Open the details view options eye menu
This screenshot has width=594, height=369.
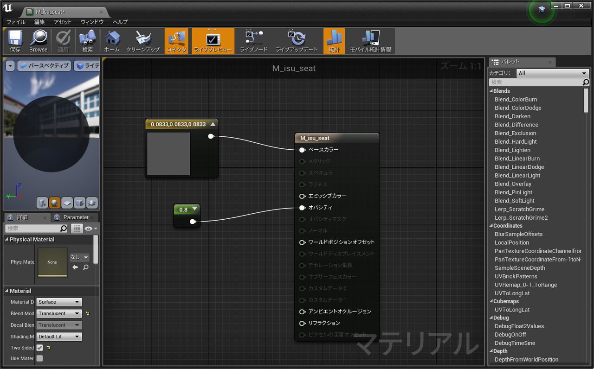coord(91,229)
